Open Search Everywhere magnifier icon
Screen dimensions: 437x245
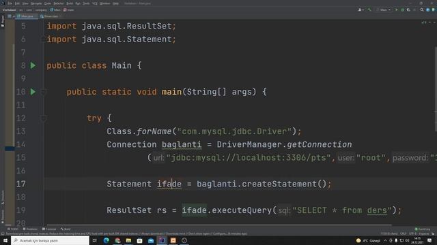click(x=422, y=10)
